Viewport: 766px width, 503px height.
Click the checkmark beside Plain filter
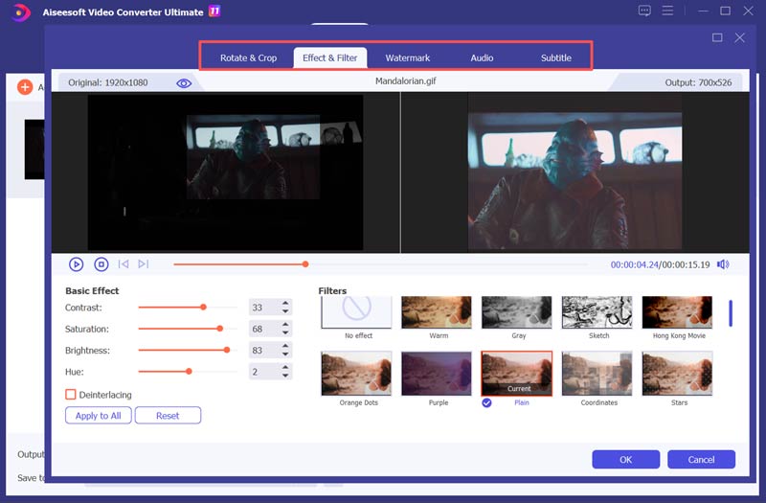(x=486, y=402)
